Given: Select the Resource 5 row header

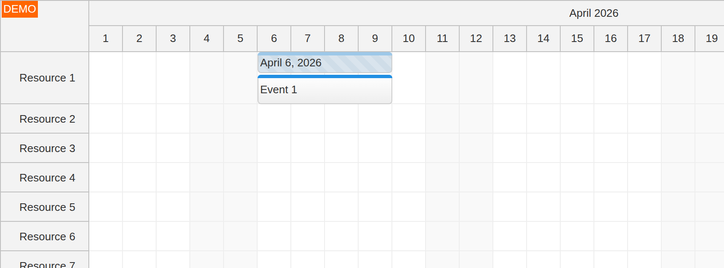Looking at the screenshot, I should coord(47,207).
